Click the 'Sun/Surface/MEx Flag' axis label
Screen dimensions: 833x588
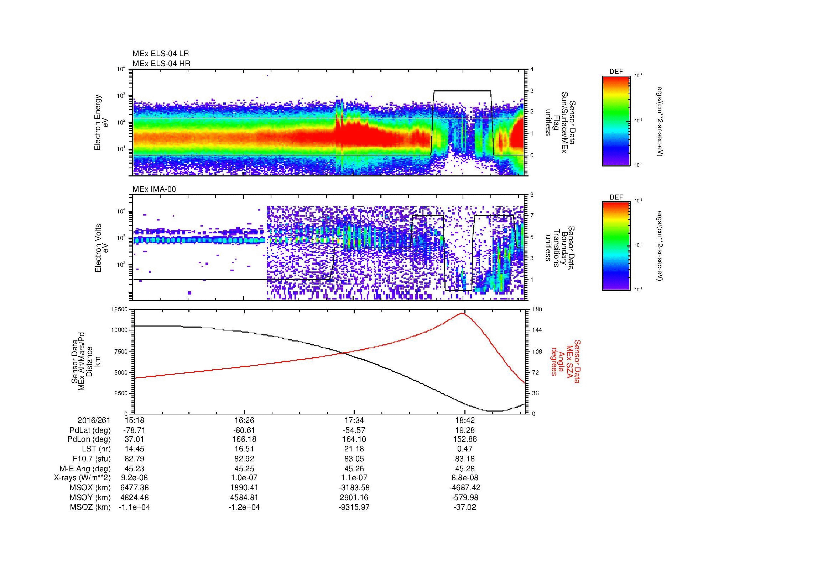coord(560,122)
